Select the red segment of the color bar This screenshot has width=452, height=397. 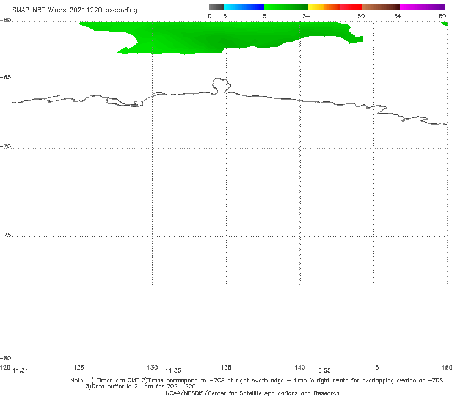pyautogui.click(x=351, y=7)
